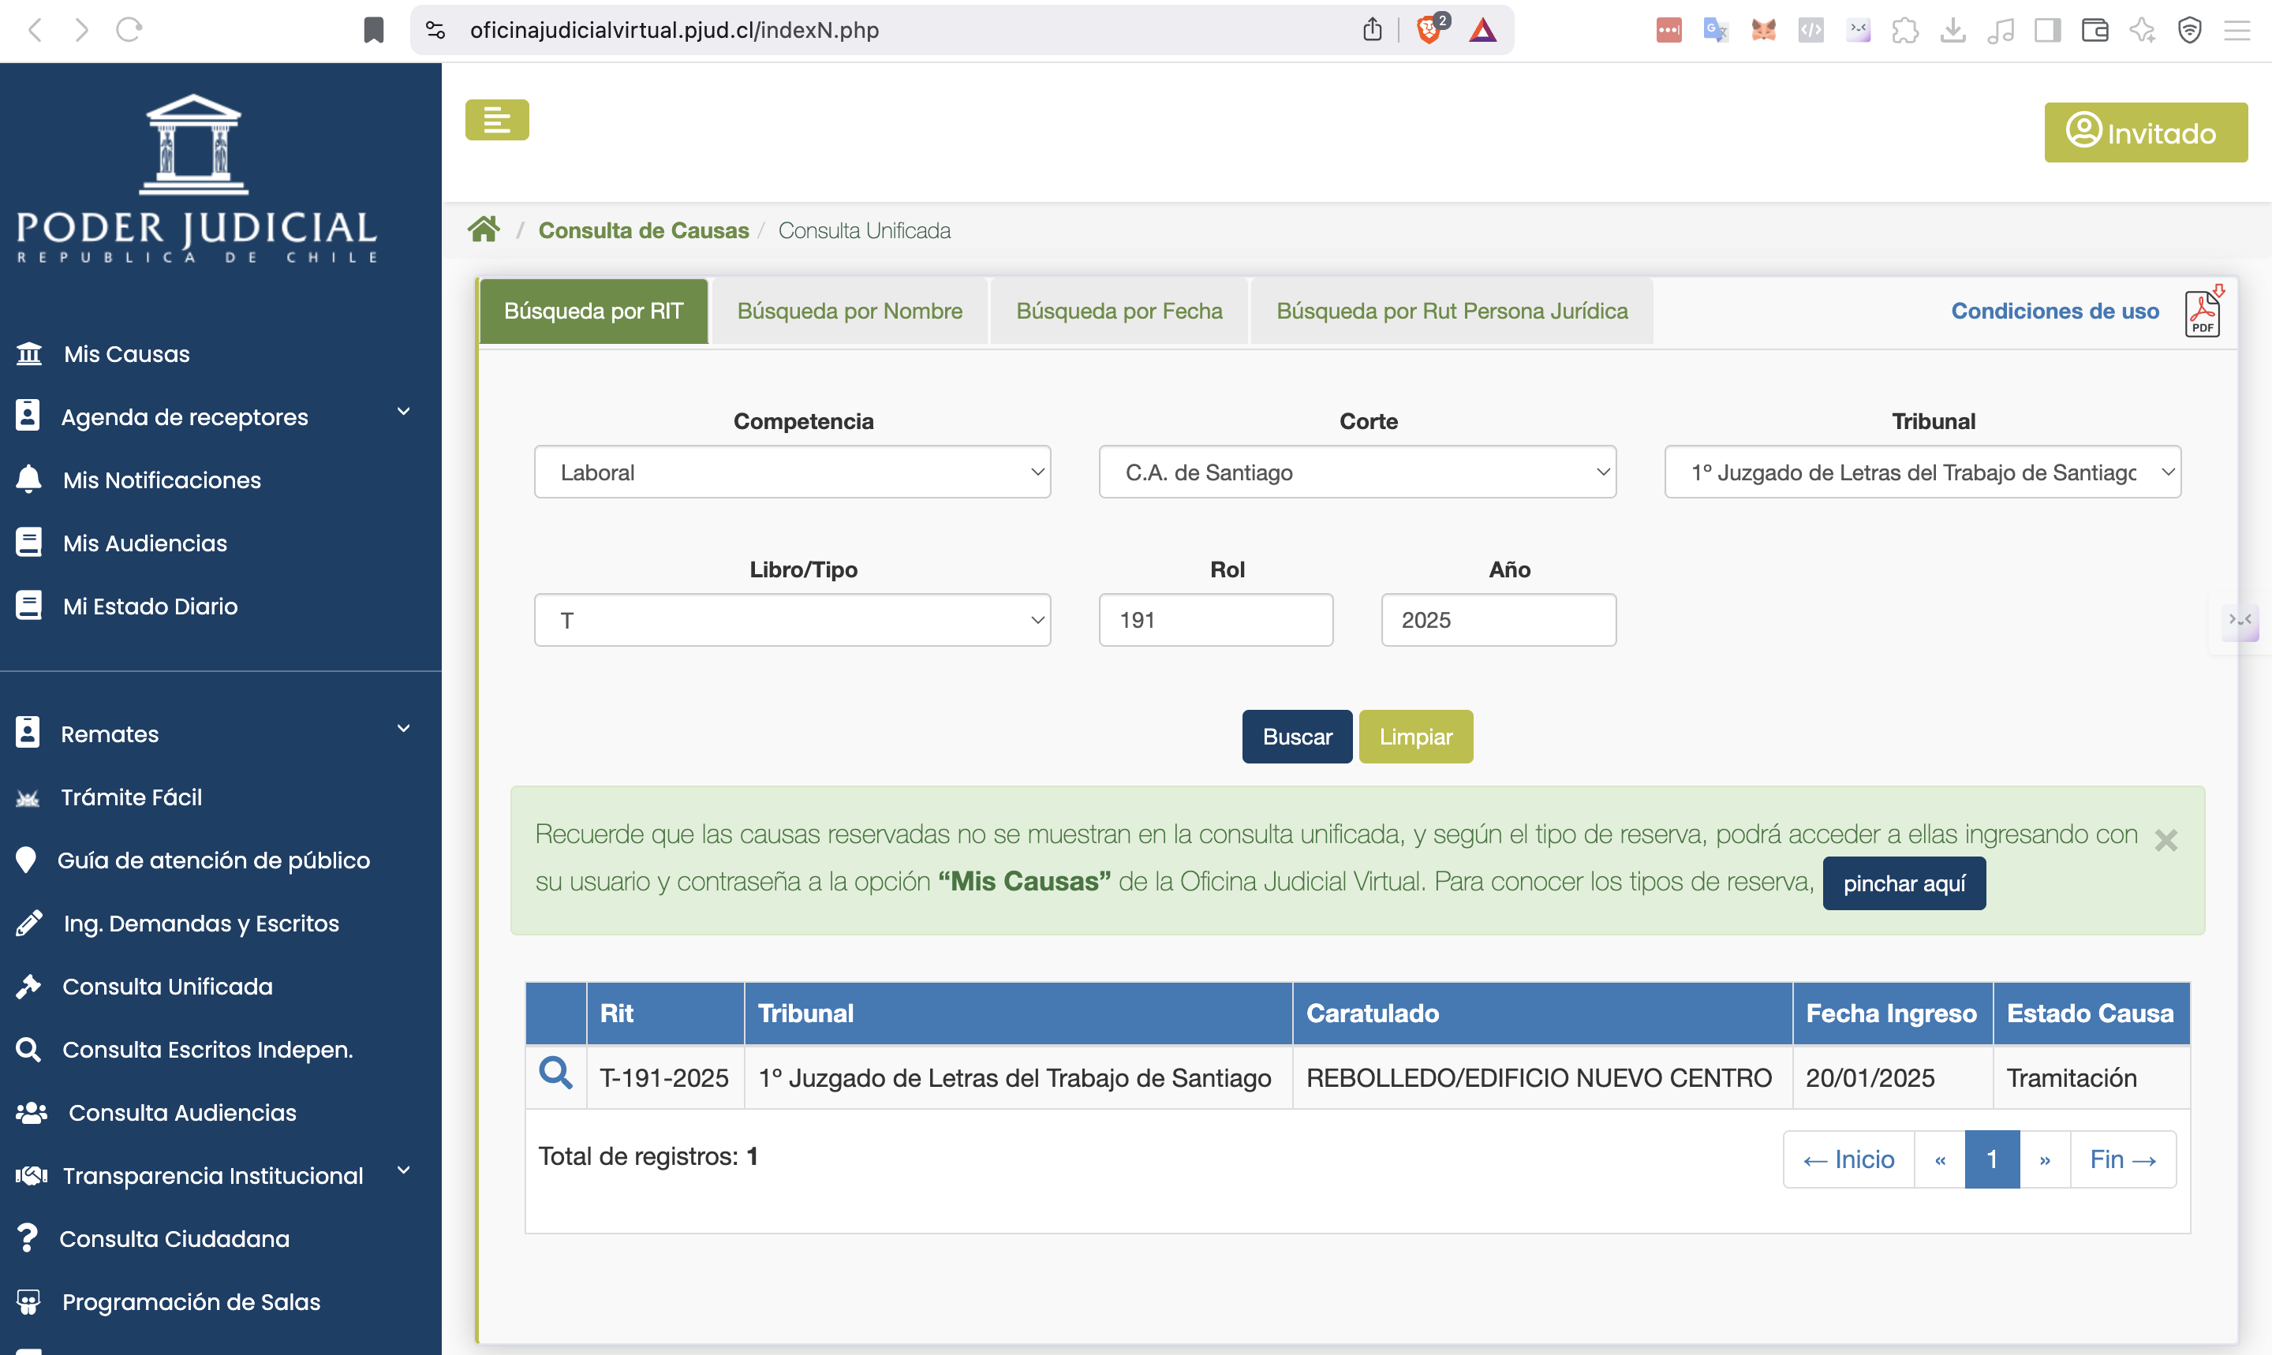The width and height of the screenshot is (2272, 1355).
Task: Open Consulta Escritos Indepen. in sidebar
Action: point(207,1049)
